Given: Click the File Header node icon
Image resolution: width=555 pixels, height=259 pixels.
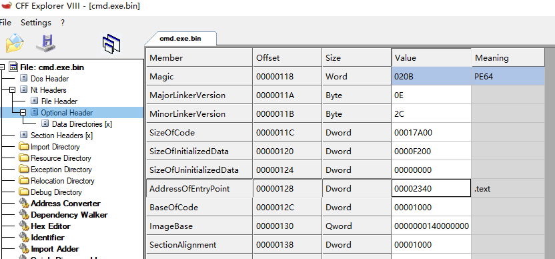Looking at the screenshot, I should (x=35, y=101).
